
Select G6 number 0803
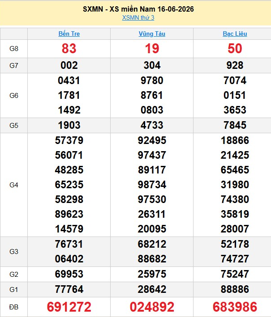click(152, 110)
